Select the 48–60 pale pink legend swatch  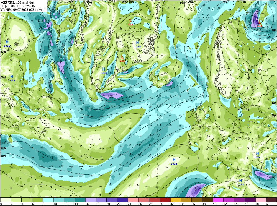[261, 200]
